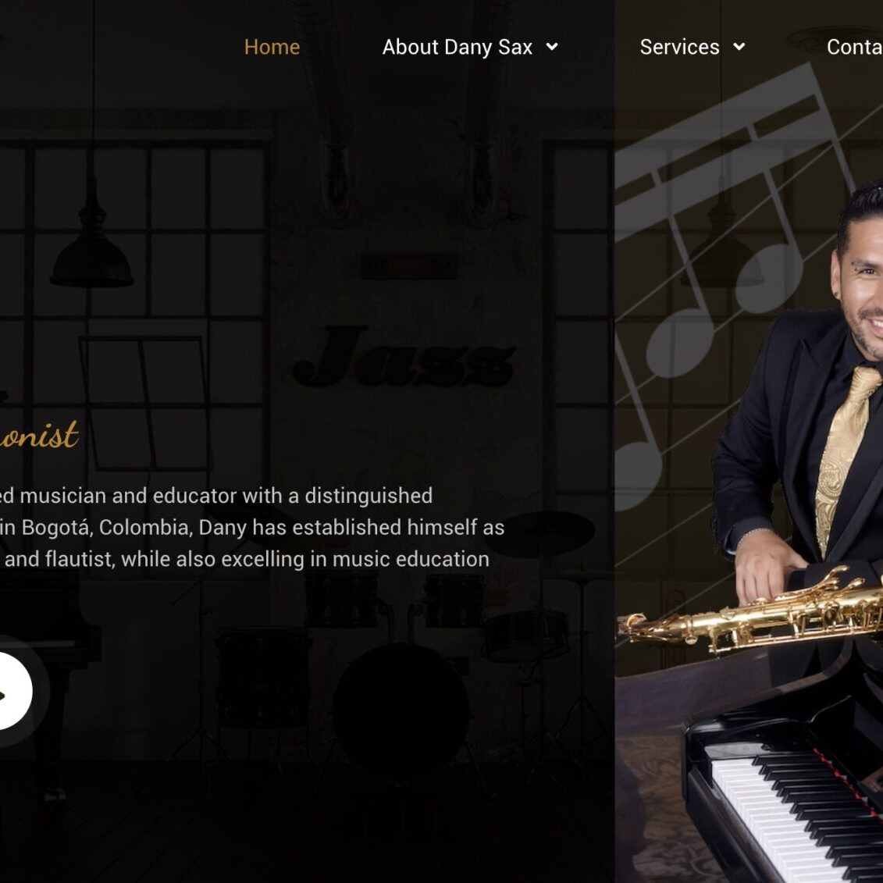Click the line ending 'music education'
This screenshot has width=883, height=883.
[x=245, y=559]
